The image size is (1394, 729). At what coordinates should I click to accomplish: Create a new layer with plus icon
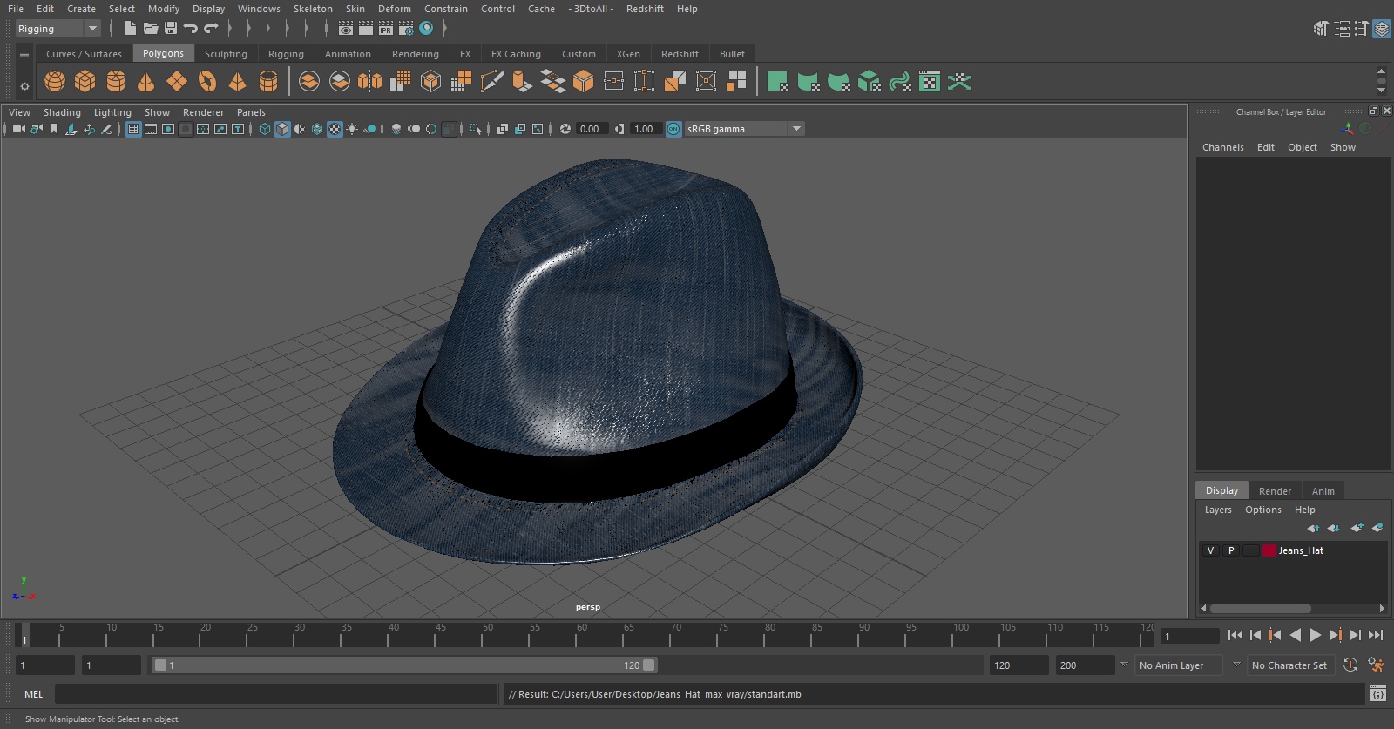click(1357, 528)
